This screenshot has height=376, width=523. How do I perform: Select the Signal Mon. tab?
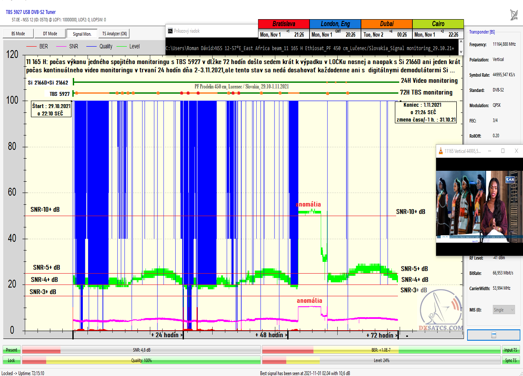click(82, 34)
